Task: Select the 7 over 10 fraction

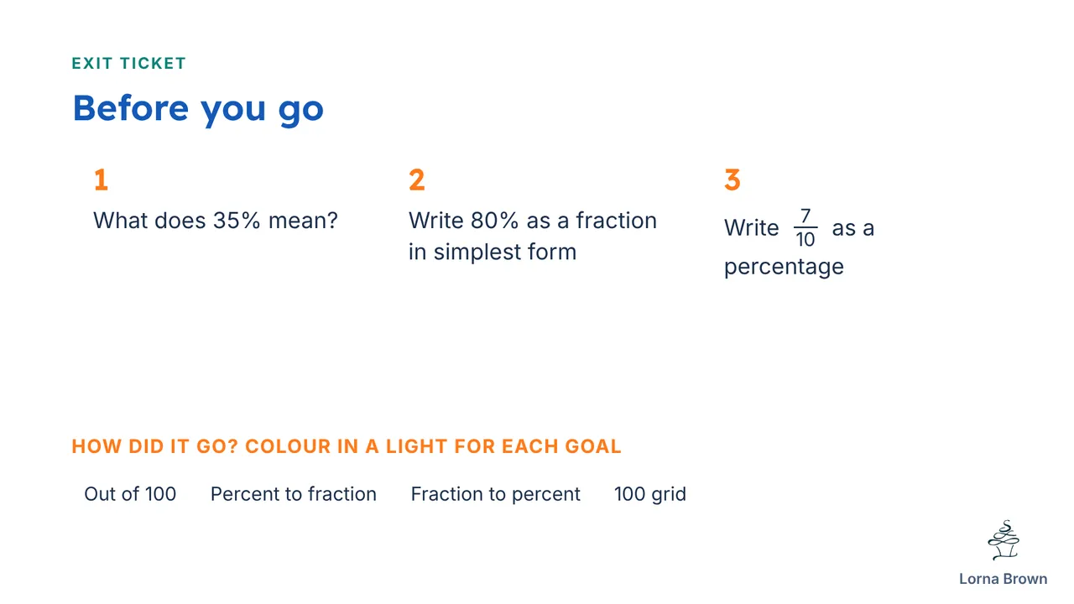Action: pos(805,227)
